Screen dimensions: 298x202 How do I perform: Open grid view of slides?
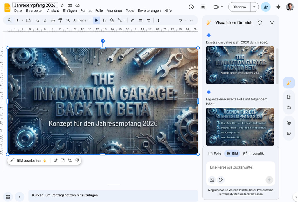tap(8, 196)
